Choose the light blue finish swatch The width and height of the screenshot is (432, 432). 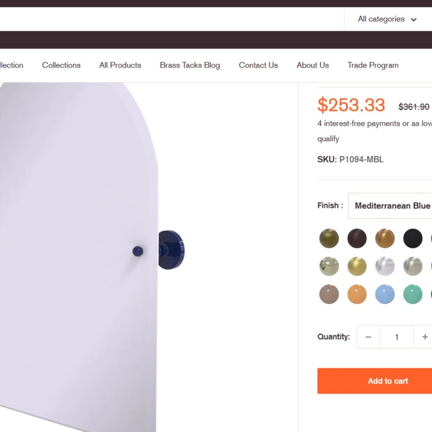tap(384, 295)
